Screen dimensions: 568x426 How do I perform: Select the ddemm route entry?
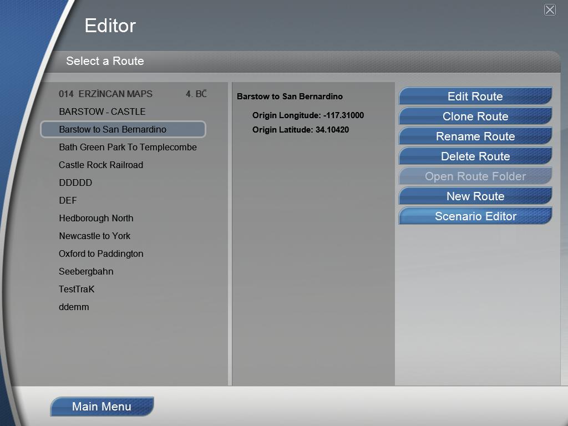pos(123,307)
